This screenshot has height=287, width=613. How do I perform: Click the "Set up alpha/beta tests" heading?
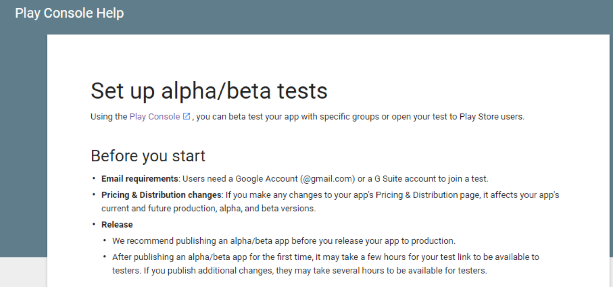[209, 91]
